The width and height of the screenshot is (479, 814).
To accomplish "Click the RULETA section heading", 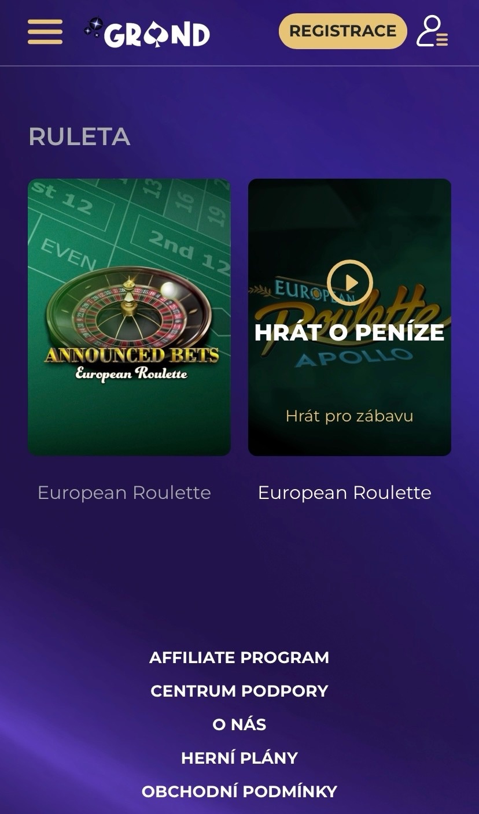I will click(79, 137).
